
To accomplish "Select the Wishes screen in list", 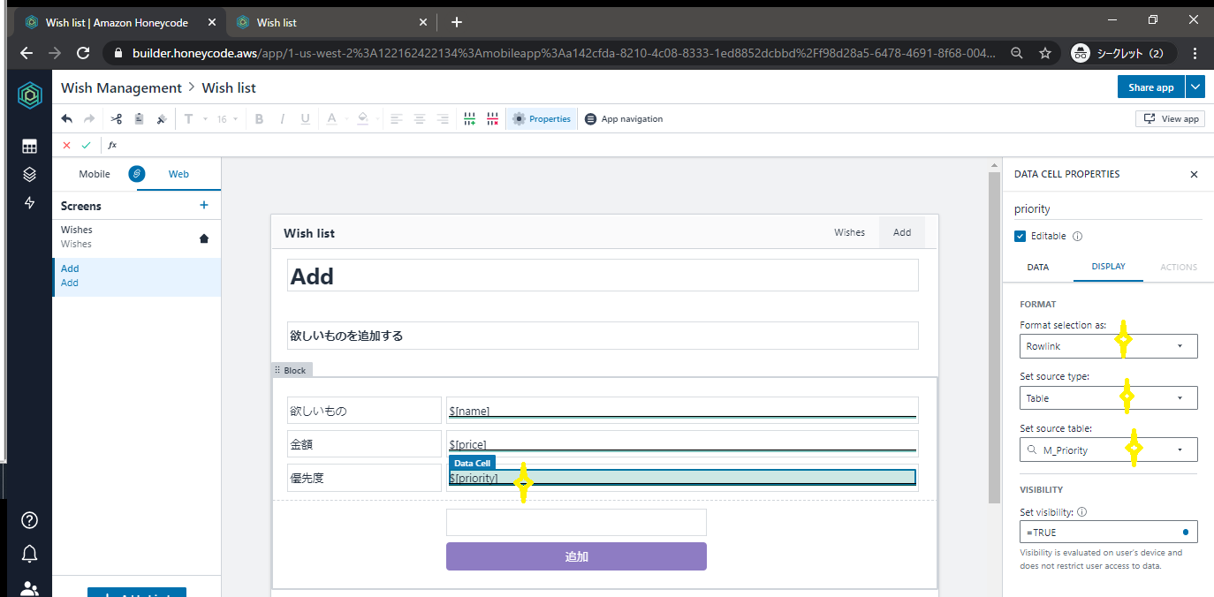I will tap(136, 237).
